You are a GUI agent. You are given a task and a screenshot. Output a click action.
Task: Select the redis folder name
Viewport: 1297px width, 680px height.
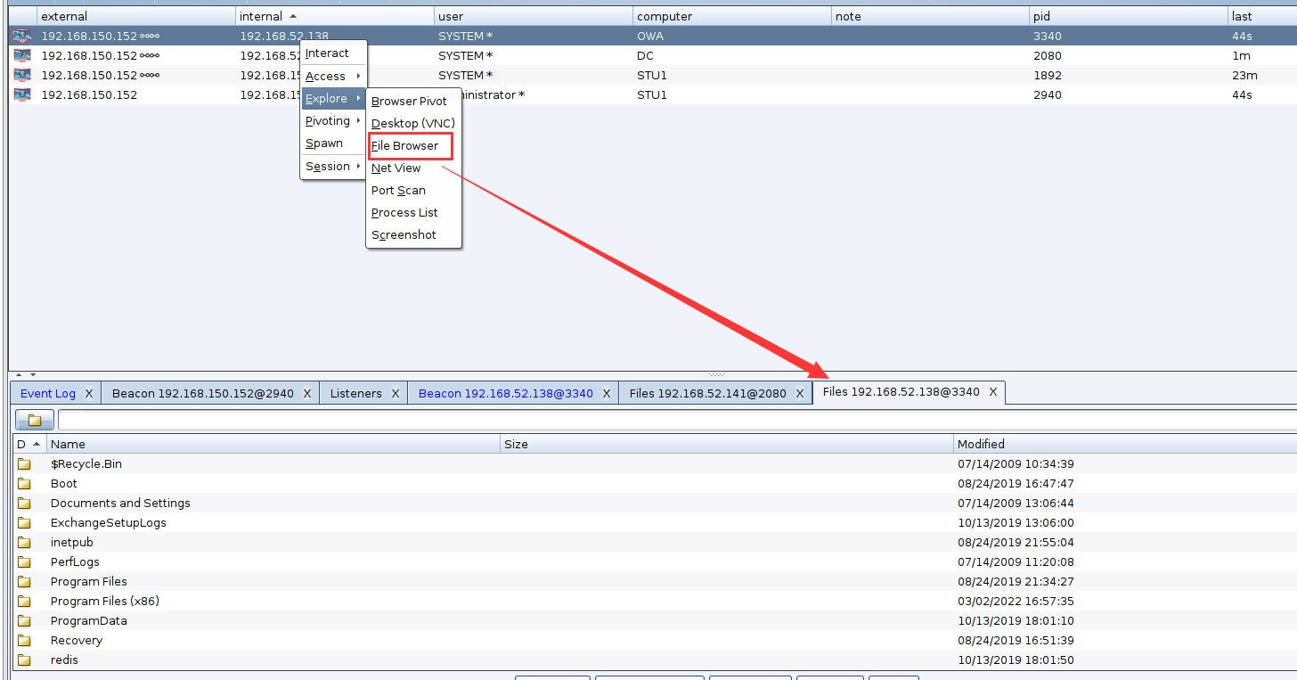pos(64,660)
